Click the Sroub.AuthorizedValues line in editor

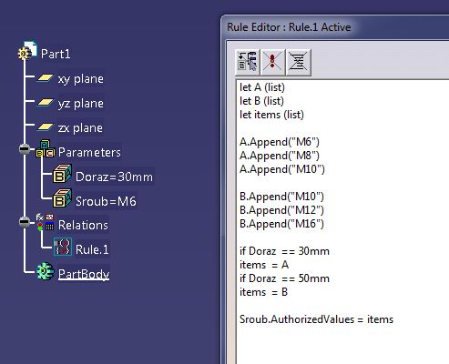point(316,319)
